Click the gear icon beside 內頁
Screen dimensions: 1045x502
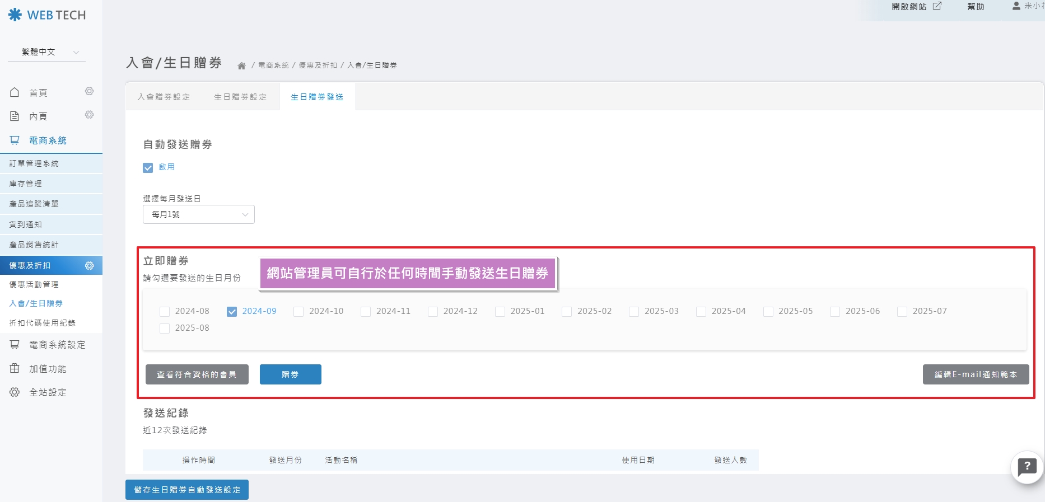(x=89, y=115)
